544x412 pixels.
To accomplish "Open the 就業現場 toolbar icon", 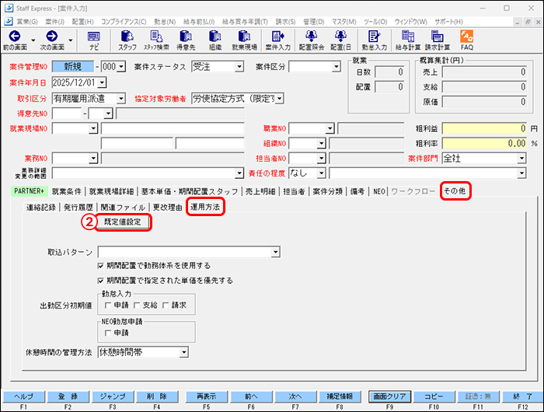I will pyautogui.click(x=245, y=40).
